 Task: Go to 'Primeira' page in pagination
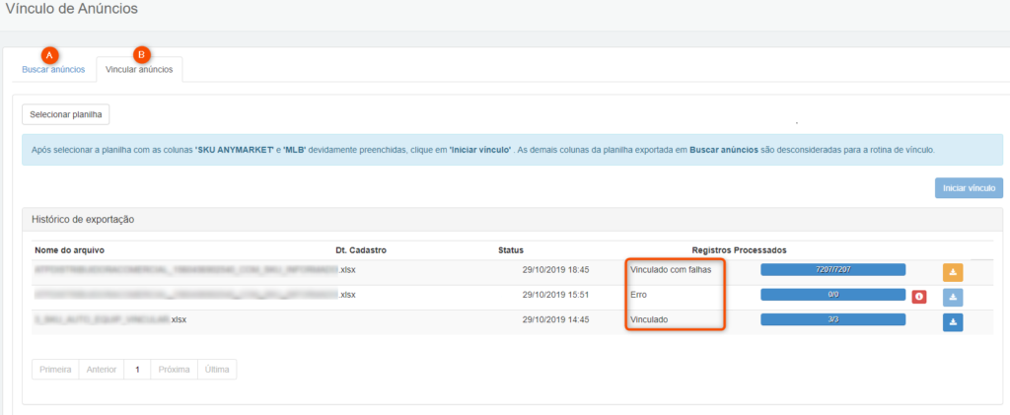[55, 370]
